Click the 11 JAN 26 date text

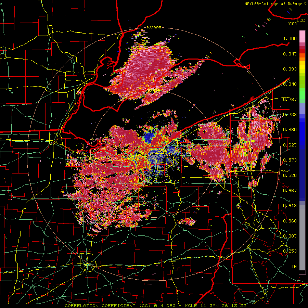click(214, 306)
